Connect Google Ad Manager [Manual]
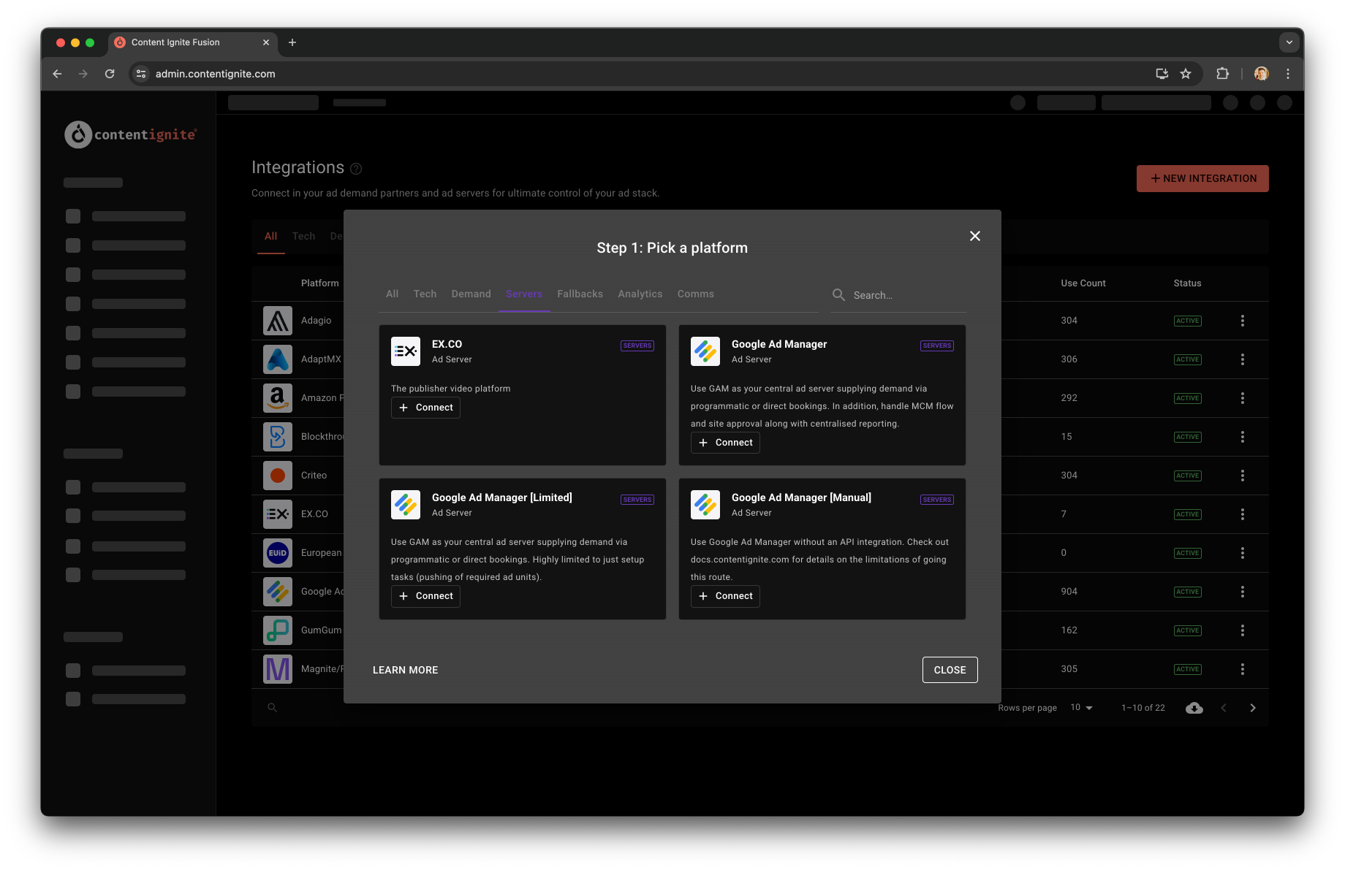 pos(725,596)
